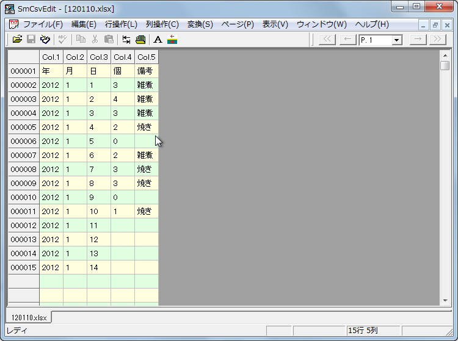Viewport: 458px width, 341px height.
Task: Open the 列操作(C) menu
Action: click(x=162, y=24)
